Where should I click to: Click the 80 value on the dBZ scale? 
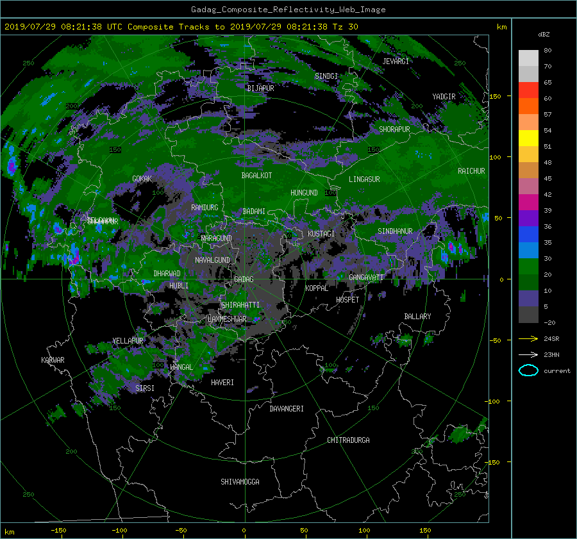coord(548,51)
